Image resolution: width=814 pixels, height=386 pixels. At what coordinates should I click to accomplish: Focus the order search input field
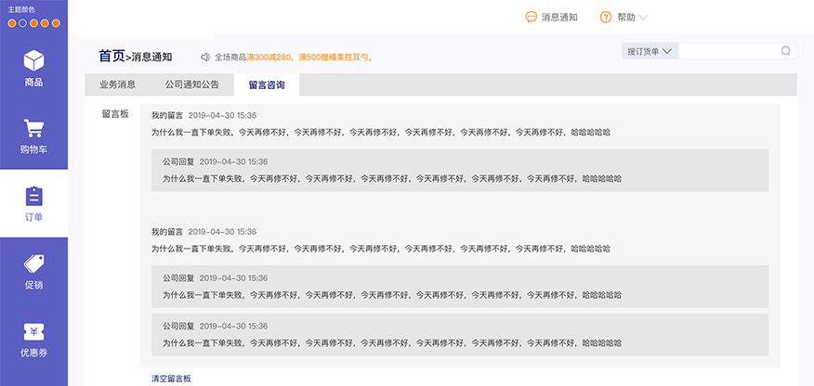pyautogui.click(x=729, y=51)
